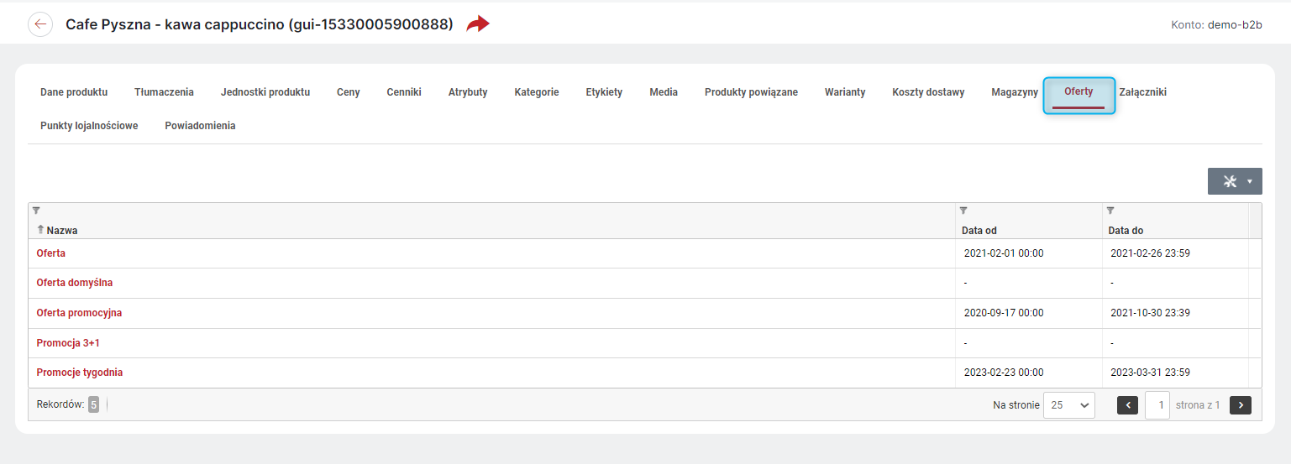Image resolution: width=1291 pixels, height=464 pixels.
Task: Go to next page arrow
Action: pyautogui.click(x=1241, y=405)
